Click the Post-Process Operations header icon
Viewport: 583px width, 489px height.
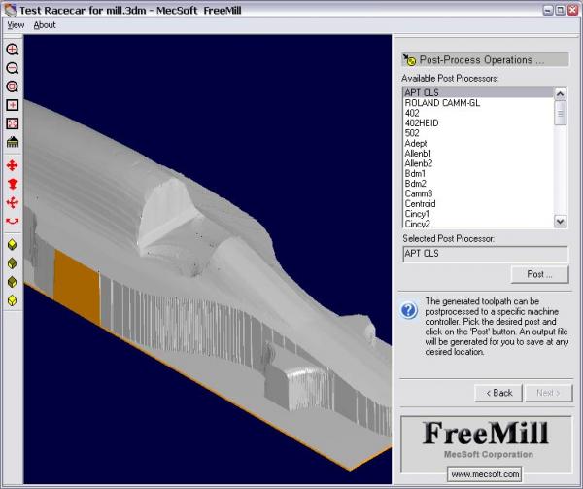[410, 60]
